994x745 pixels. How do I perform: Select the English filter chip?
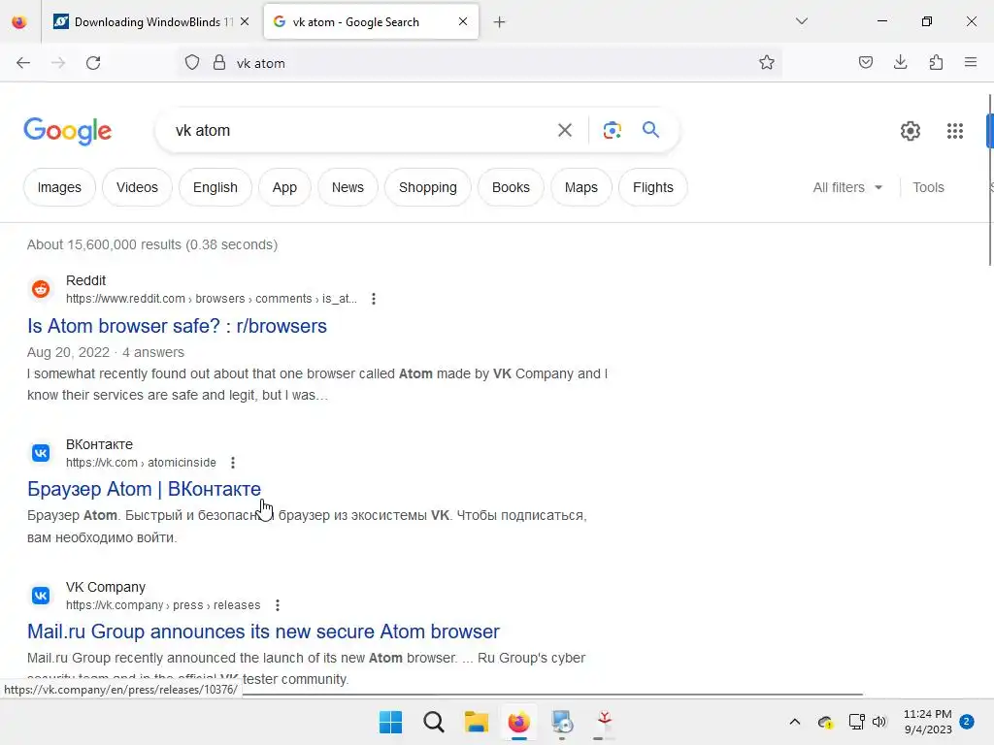(x=215, y=187)
